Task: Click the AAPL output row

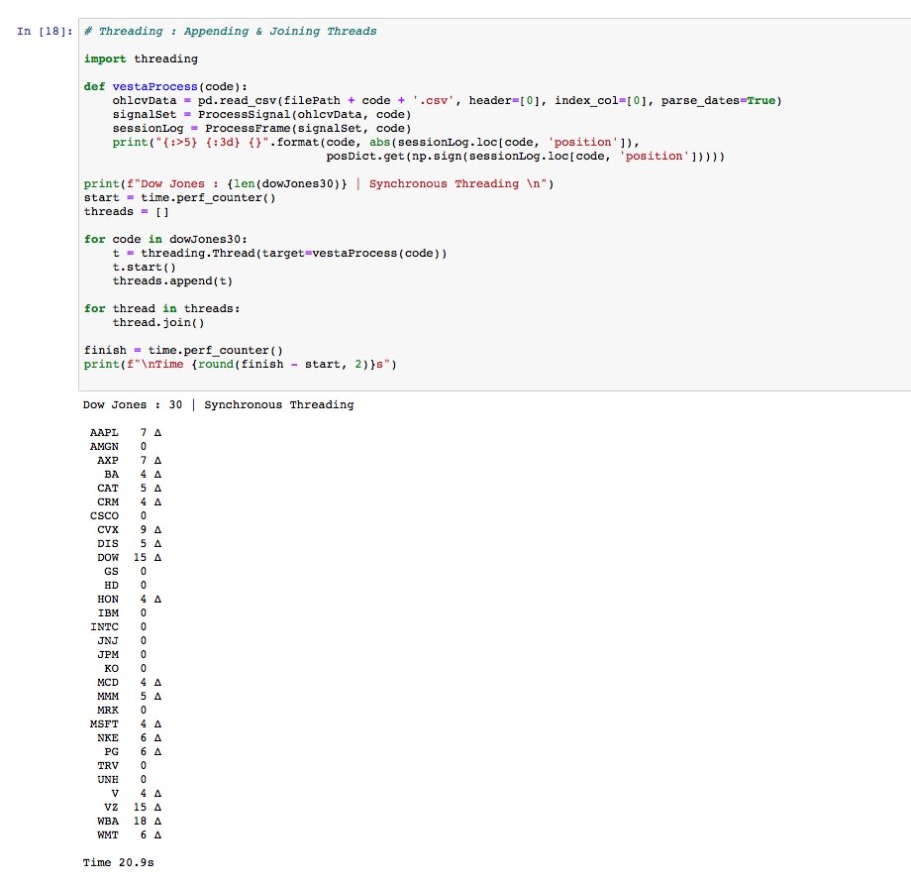Action: [x=126, y=433]
